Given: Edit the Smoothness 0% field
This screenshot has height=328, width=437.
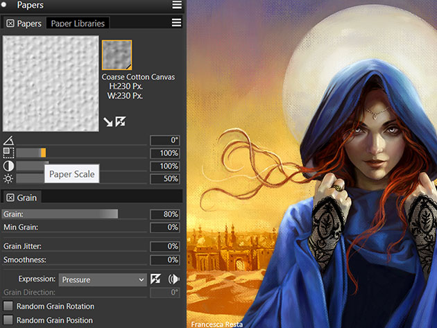Looking at the screenshot, I should (164, 260).
